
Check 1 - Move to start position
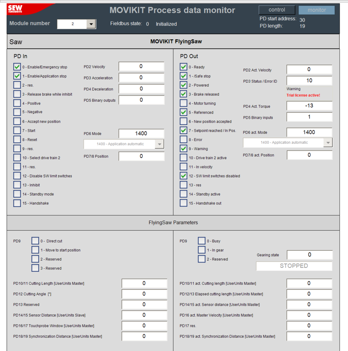click(35, 250)
